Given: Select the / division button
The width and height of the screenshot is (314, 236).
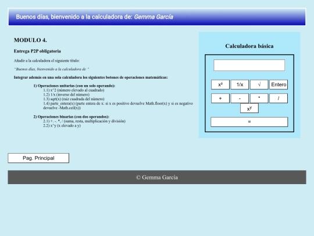Looking at the screenshot, I should (x=279, y=98).
